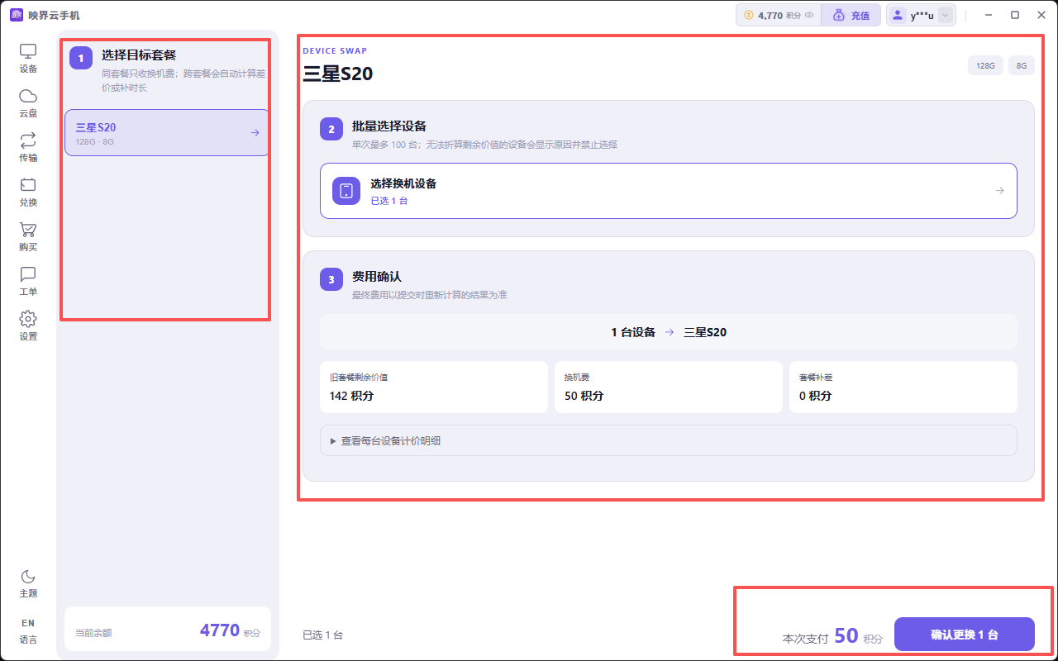Click the 1 台设备 → 三星S20 summary row
Image resolution: width=1058 pixels, height=661 pixels.
(x=668, y=332)
